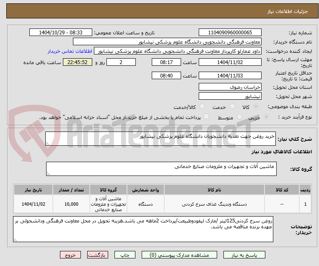Image resolution: width=319 pixels, height=266 pixels.
Task: Click the پاسخ به نیاز button
Action: point(244,255)
